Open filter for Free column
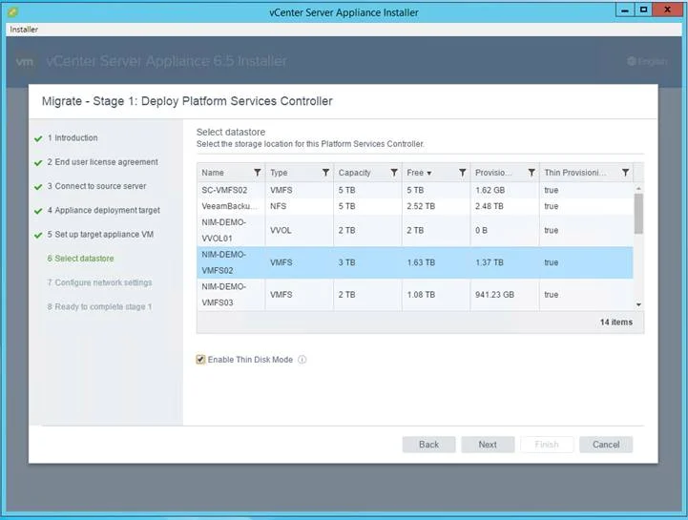 pos(462,173)
